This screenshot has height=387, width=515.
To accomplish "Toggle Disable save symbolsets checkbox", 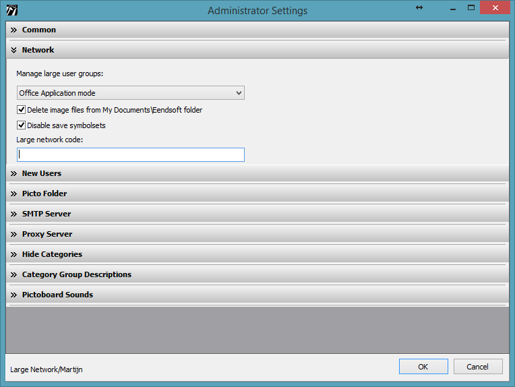I will point(22,125).
